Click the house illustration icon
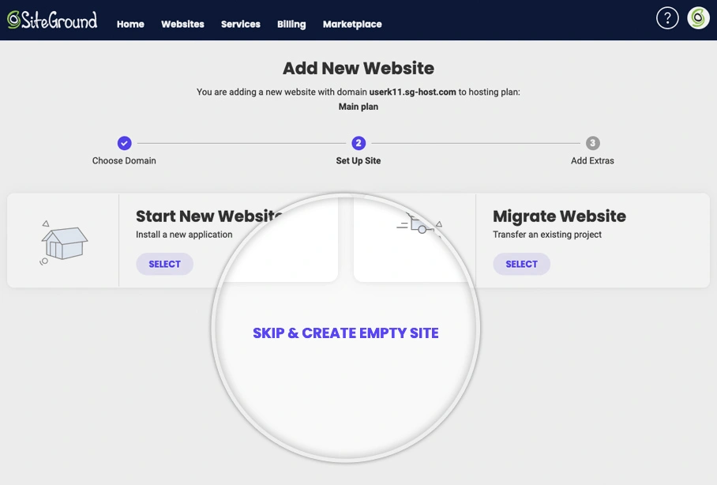The image size is (717, 485). pyautogui.click(x=63, y=241)
